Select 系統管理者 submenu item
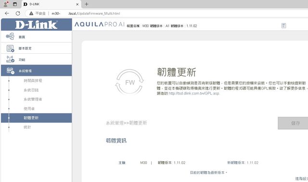The image size is (308, 182). pyautogui.click(x=33, y=99)
